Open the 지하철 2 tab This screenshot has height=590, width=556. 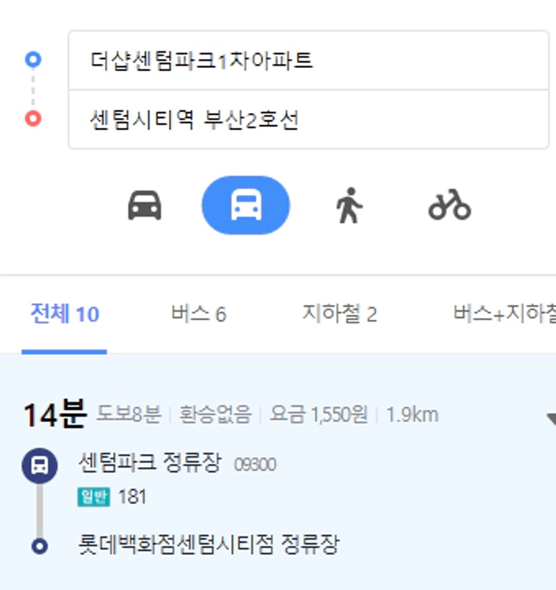click(x=339, y=314)
